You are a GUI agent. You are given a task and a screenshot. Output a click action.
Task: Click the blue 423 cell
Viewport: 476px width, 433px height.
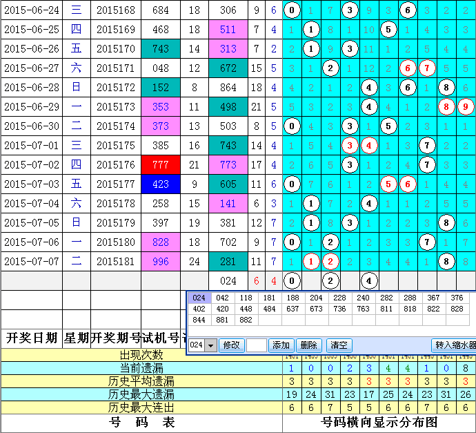coord(161,184)
